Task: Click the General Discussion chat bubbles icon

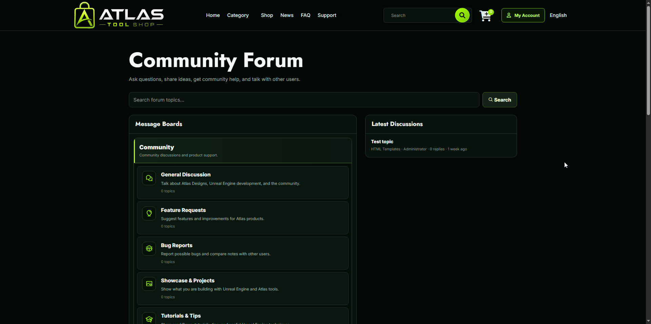Action: coord(149,178)
